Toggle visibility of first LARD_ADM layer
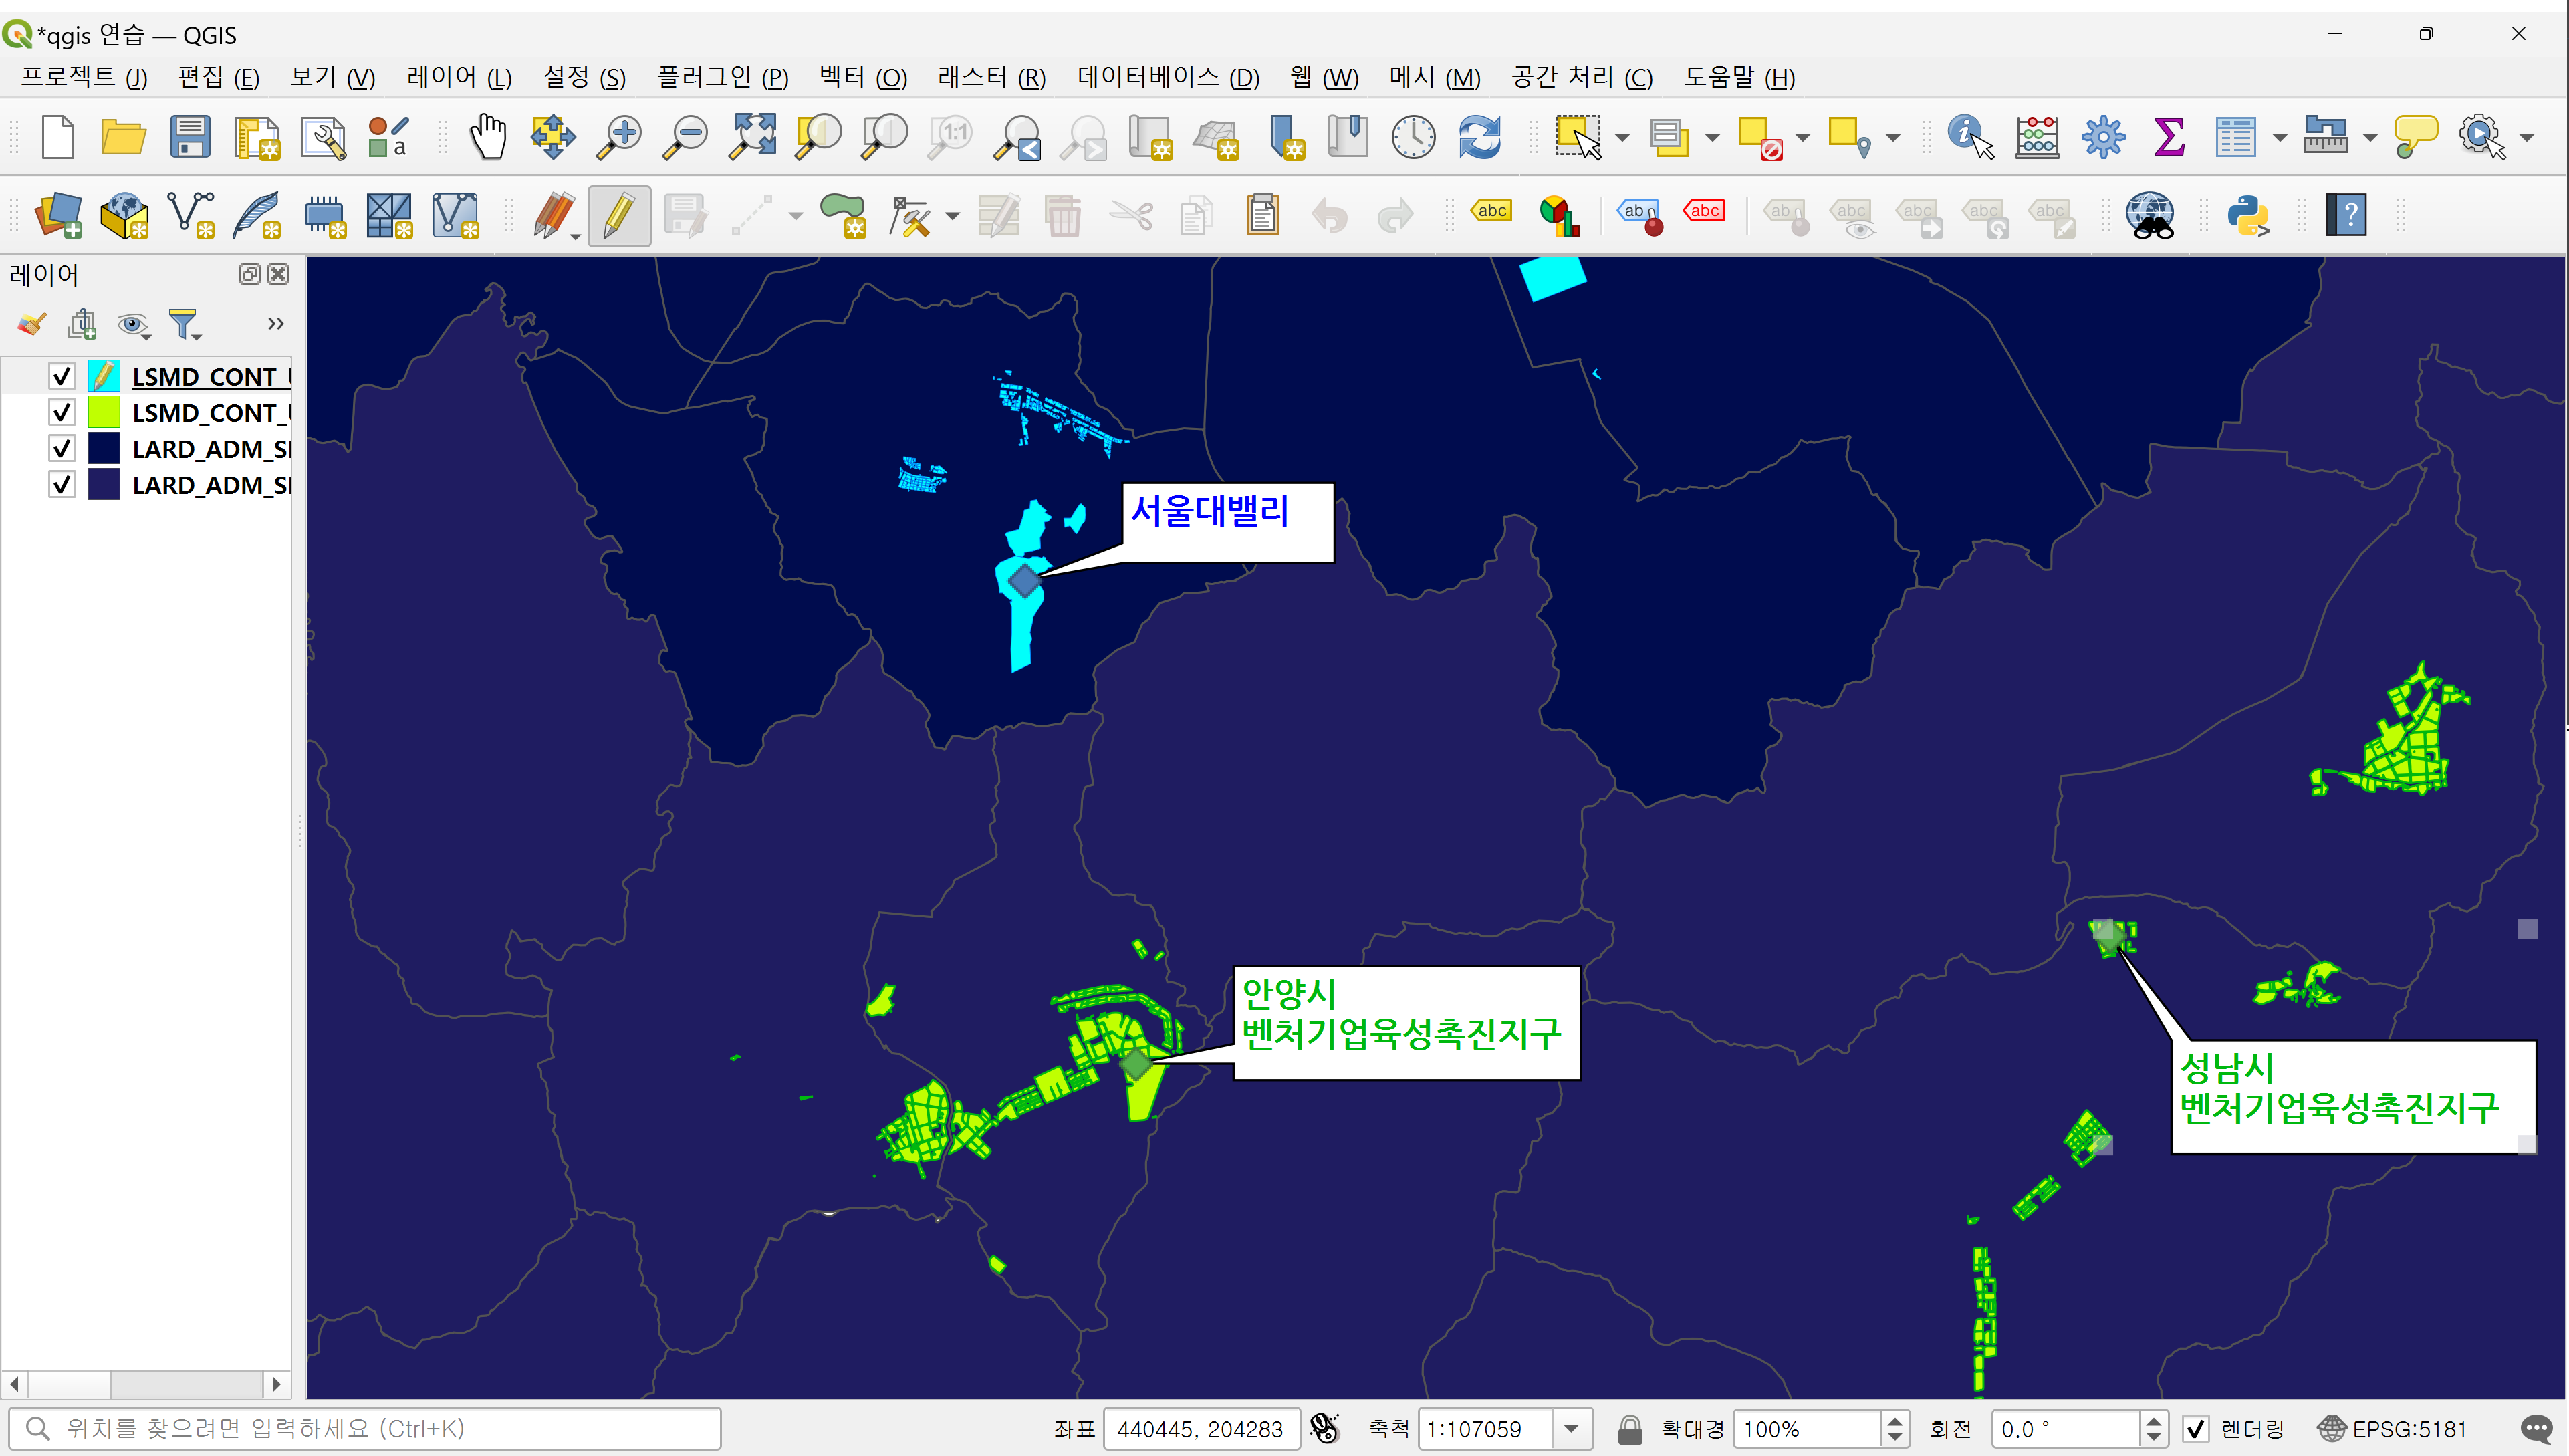Image resolution: width=2569 pixels, height=1456 pixels. pyautogui.click(x=62, y=448)
